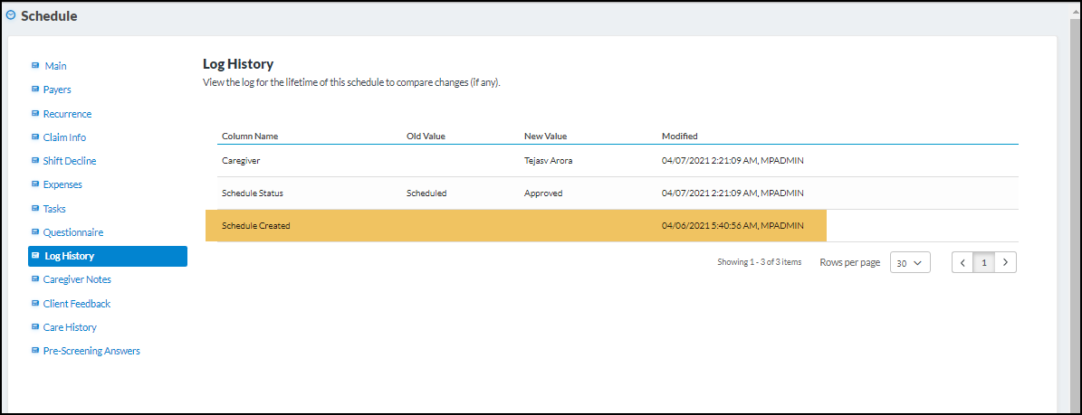Select the highlighted Schedule Created row
1082x415 pixels.
point(515,225)
